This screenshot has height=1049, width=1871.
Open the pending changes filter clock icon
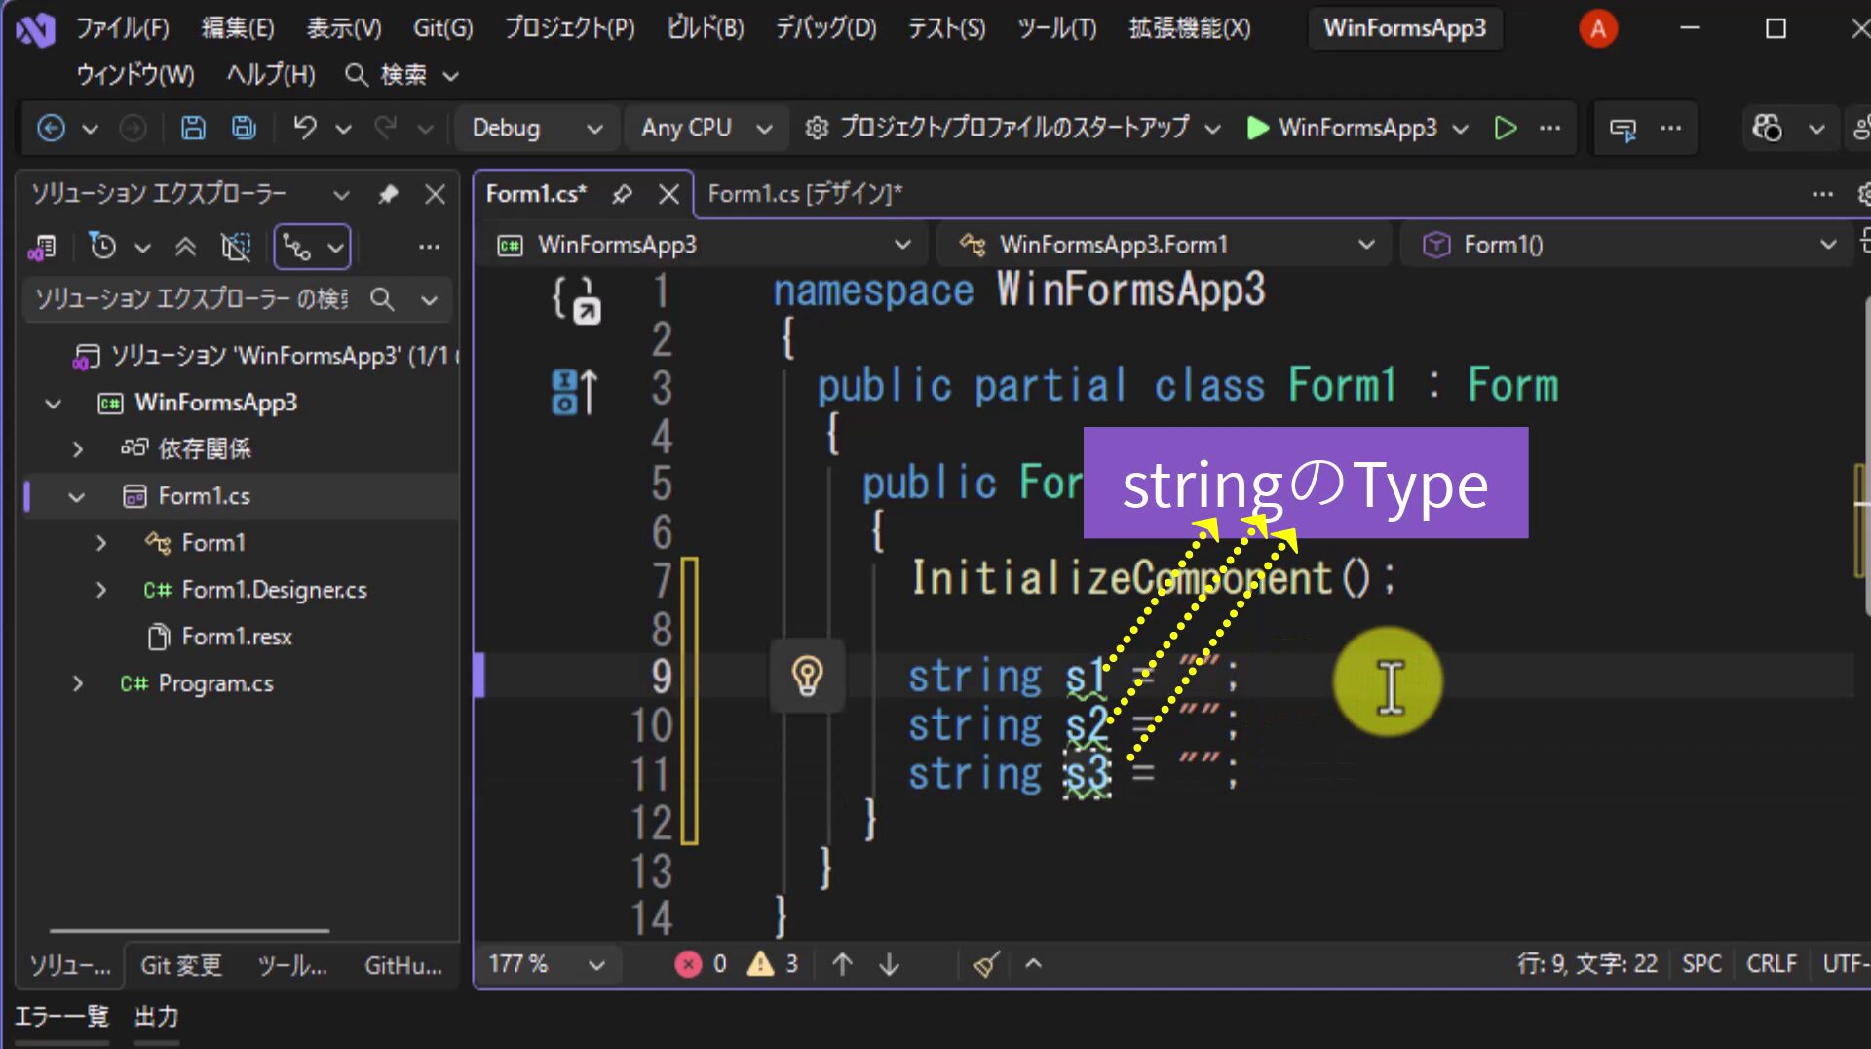[102, 247]
